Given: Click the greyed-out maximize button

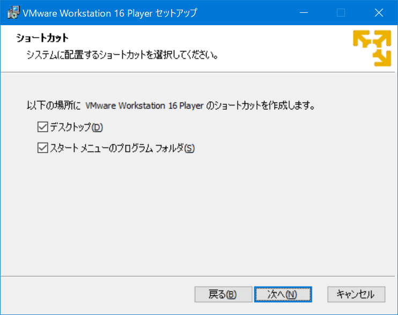Looking at the screenshot, I should tap(341, 13).
